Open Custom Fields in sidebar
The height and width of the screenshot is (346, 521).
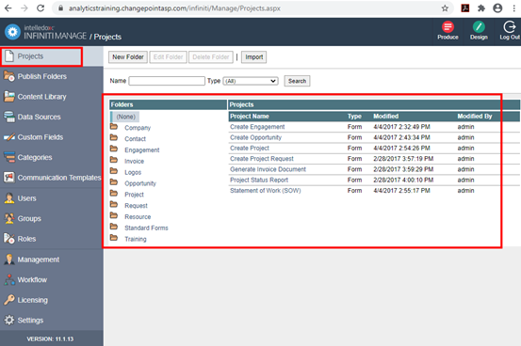(x=41, y=137)
